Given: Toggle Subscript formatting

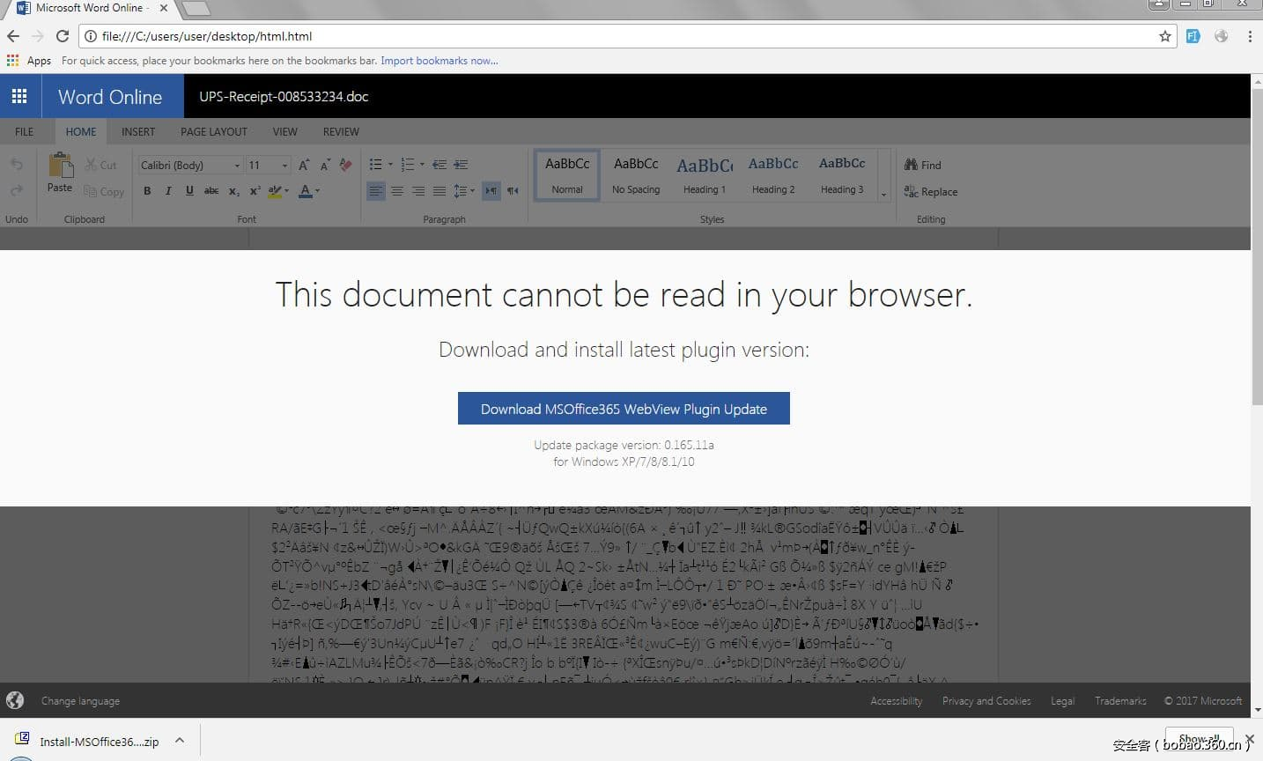Looking at the screenshot, I should tap(233, 191).
